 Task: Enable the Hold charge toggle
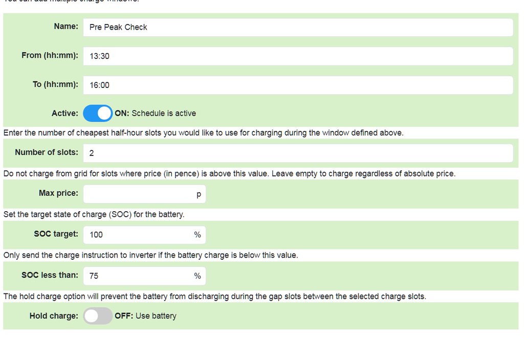click(x=97, y=316)
